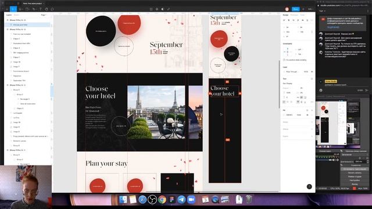
Task: Click Режим студии button in OBS
Action: click(x=355, y=176)
